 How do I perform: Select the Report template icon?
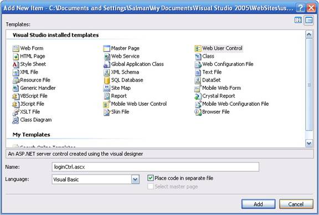pyautogui.click(x=106, y=96)
